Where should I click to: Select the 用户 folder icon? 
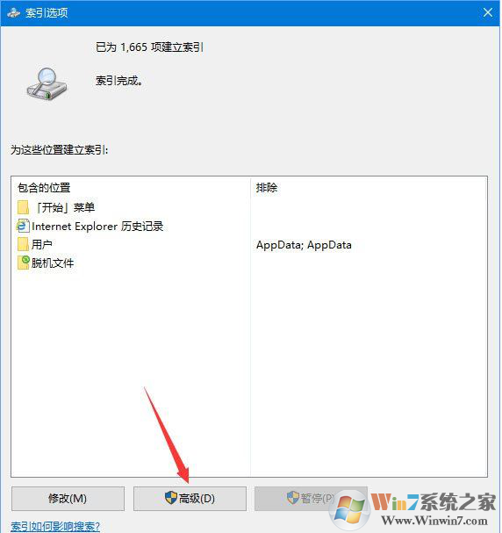(x=23, y=244)
